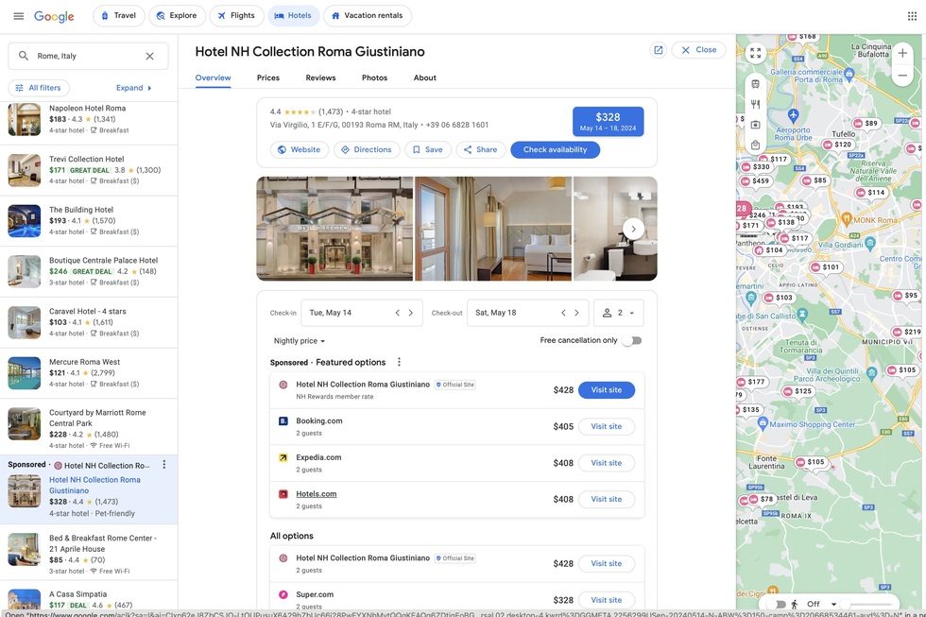
Task: Switch to the Explore tab
Action: pyautogui.click(x=177, y=16)
